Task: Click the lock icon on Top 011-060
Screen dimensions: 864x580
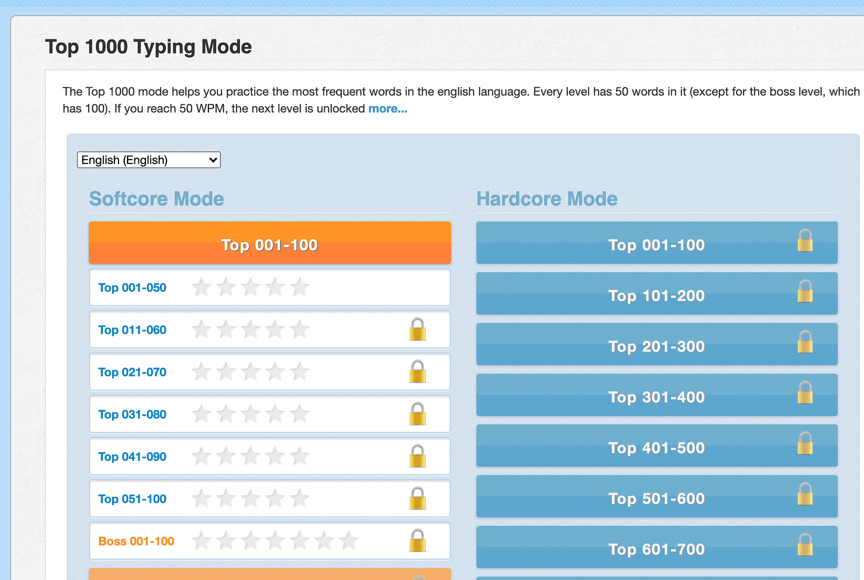Action: [417, 330]
